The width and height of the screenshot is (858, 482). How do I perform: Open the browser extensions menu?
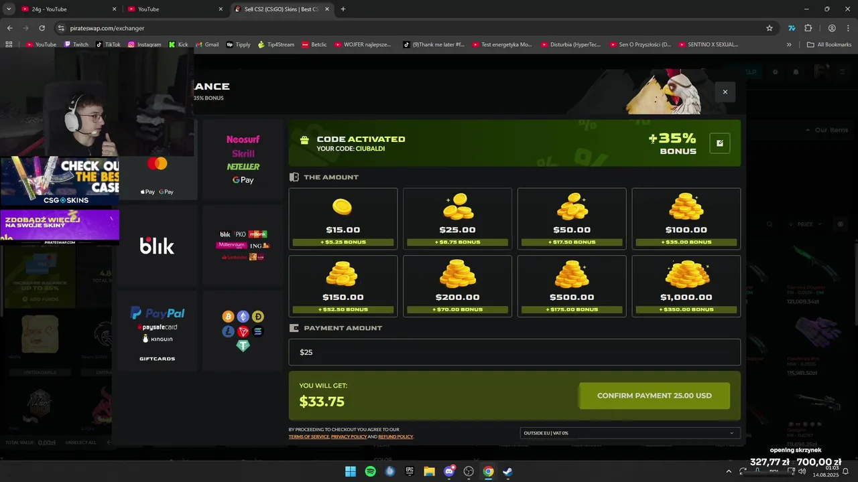pos(808,28)
